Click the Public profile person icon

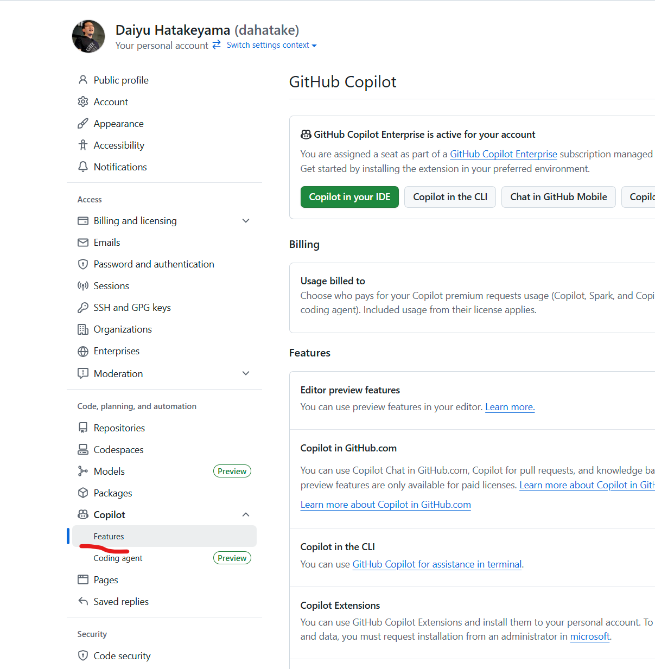(x=83, y=80)
